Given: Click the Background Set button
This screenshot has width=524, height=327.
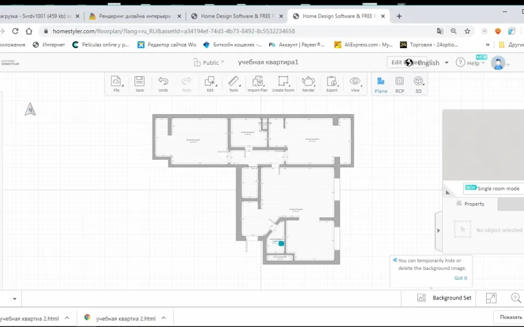Looking at the screenshot, I should pos(444,298).
